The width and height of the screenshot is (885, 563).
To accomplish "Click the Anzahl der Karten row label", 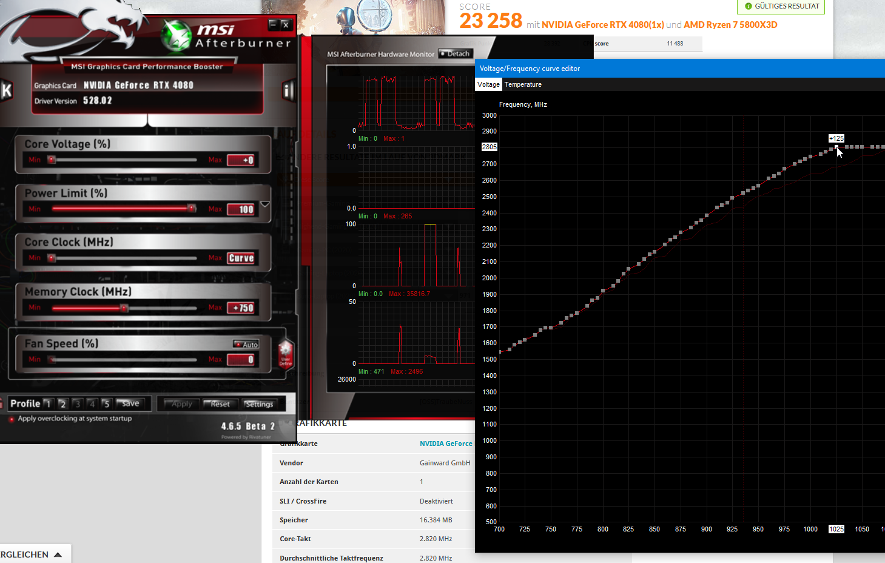I will (x=309, y=482).
